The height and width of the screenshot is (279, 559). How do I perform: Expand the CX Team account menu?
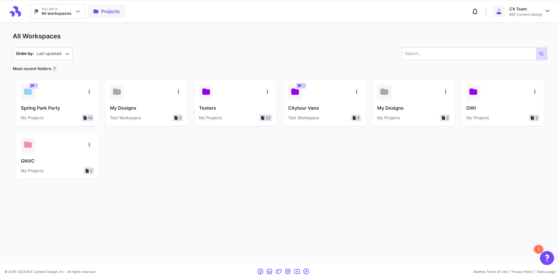coord(548,11)
